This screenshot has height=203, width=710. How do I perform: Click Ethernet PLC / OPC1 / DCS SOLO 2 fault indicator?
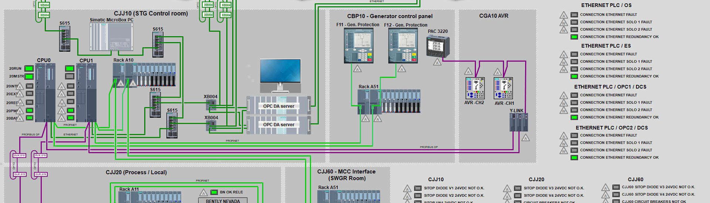(x=574, y=110)
